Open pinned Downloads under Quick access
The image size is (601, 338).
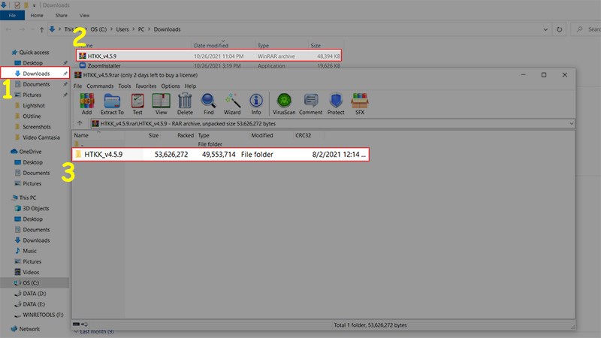[x=36, y=74]
